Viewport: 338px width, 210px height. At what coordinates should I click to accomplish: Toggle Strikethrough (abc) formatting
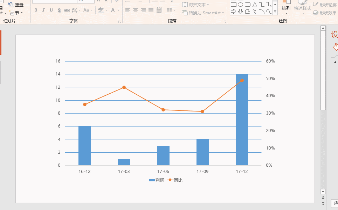pos(67,10)
